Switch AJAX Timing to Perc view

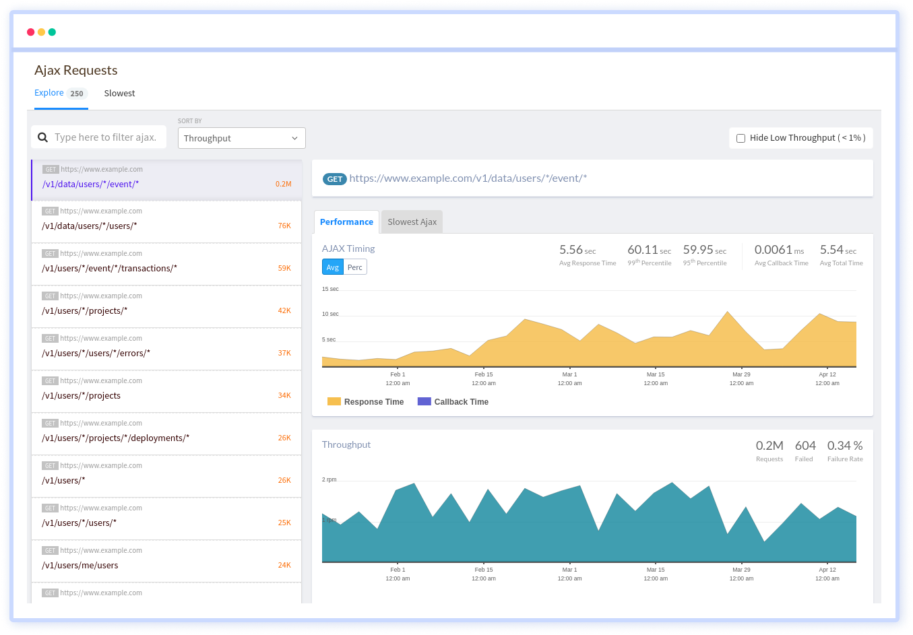[355, 267]
